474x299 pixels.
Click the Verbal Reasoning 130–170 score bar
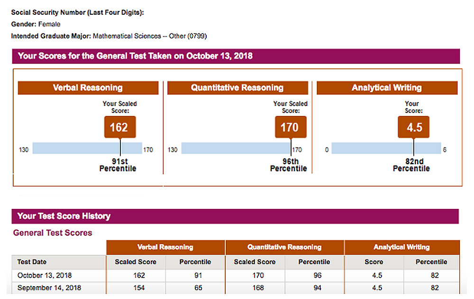pos(87,149)
